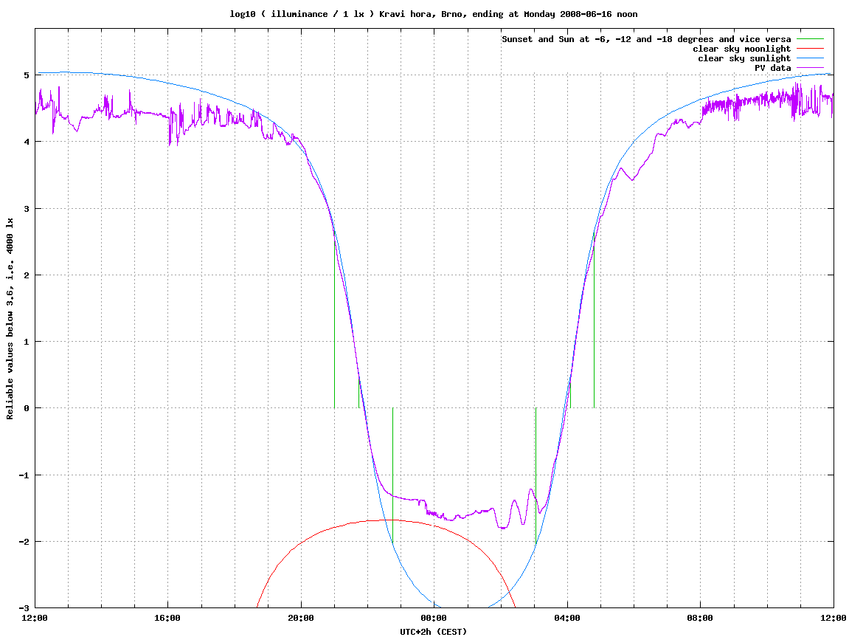Click the '04:00' x-axis tick label
This screenshot has width=849, height=637.
pos(567,618)
